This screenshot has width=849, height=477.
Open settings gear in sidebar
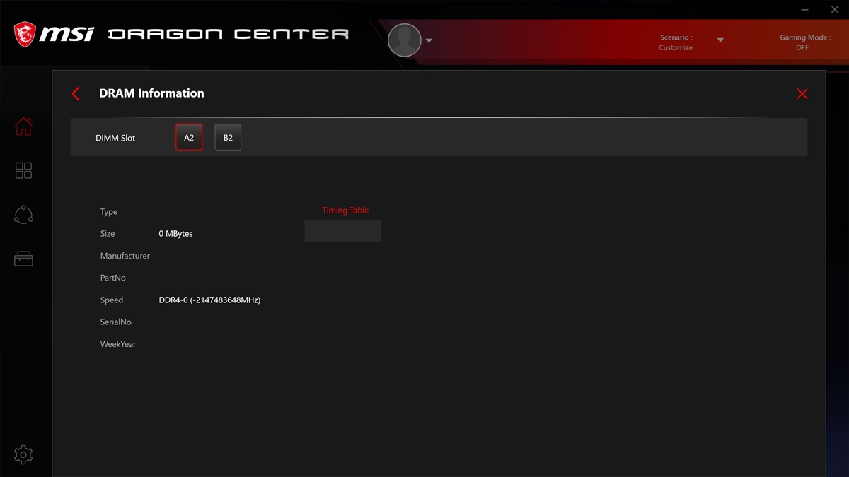point(23,454)
